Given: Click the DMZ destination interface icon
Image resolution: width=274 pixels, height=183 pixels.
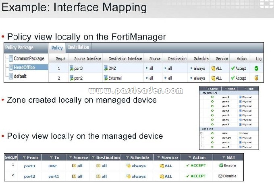Looking at the screenshot, I should click(106, 68).
